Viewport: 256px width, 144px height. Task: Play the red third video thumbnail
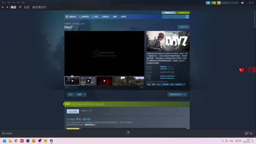click(104, 81)
